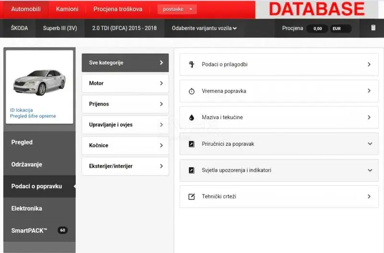Select the Prijenos category
Image resolution: width=384 pixels, height=253 pixels.
tap(125, 104)
